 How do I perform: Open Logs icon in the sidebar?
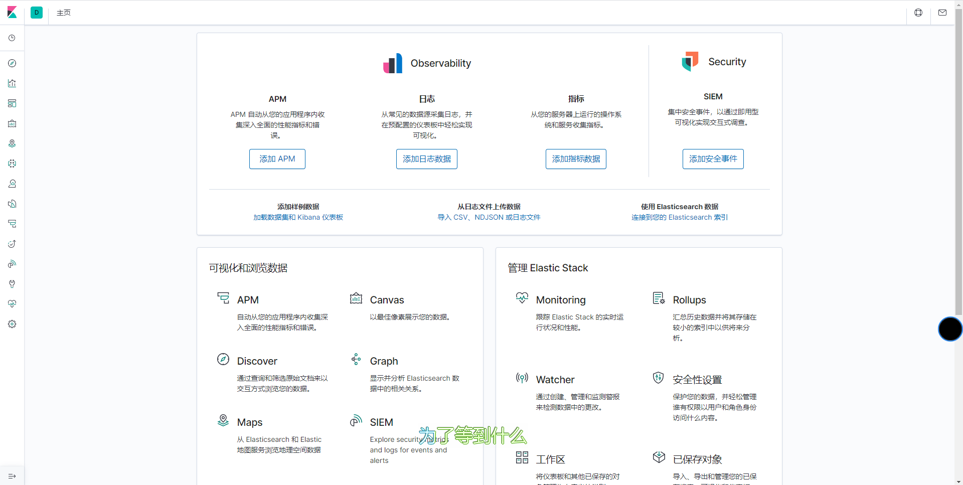[12, 204]
